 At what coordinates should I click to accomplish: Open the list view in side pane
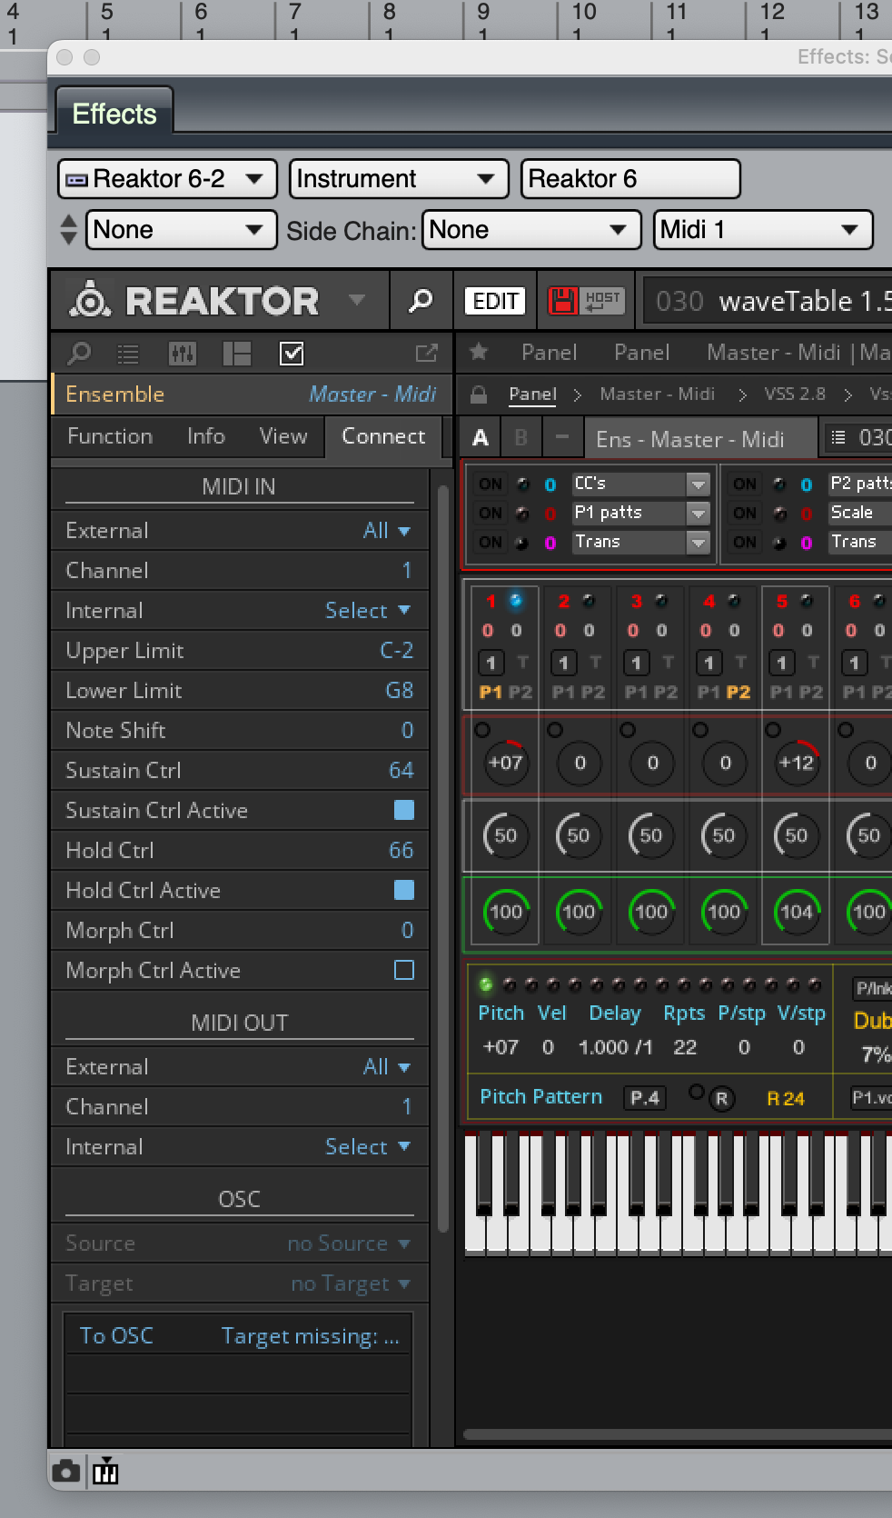pos(128,354)
